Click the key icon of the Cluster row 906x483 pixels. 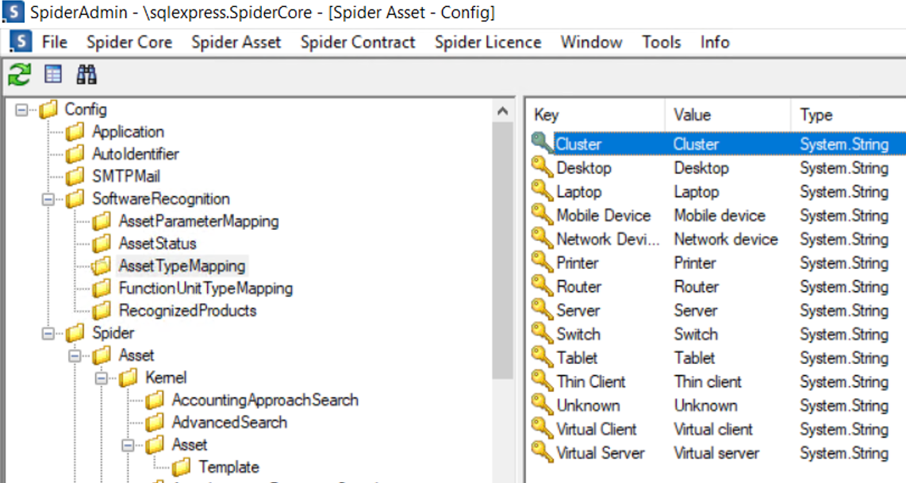point(542,144)
